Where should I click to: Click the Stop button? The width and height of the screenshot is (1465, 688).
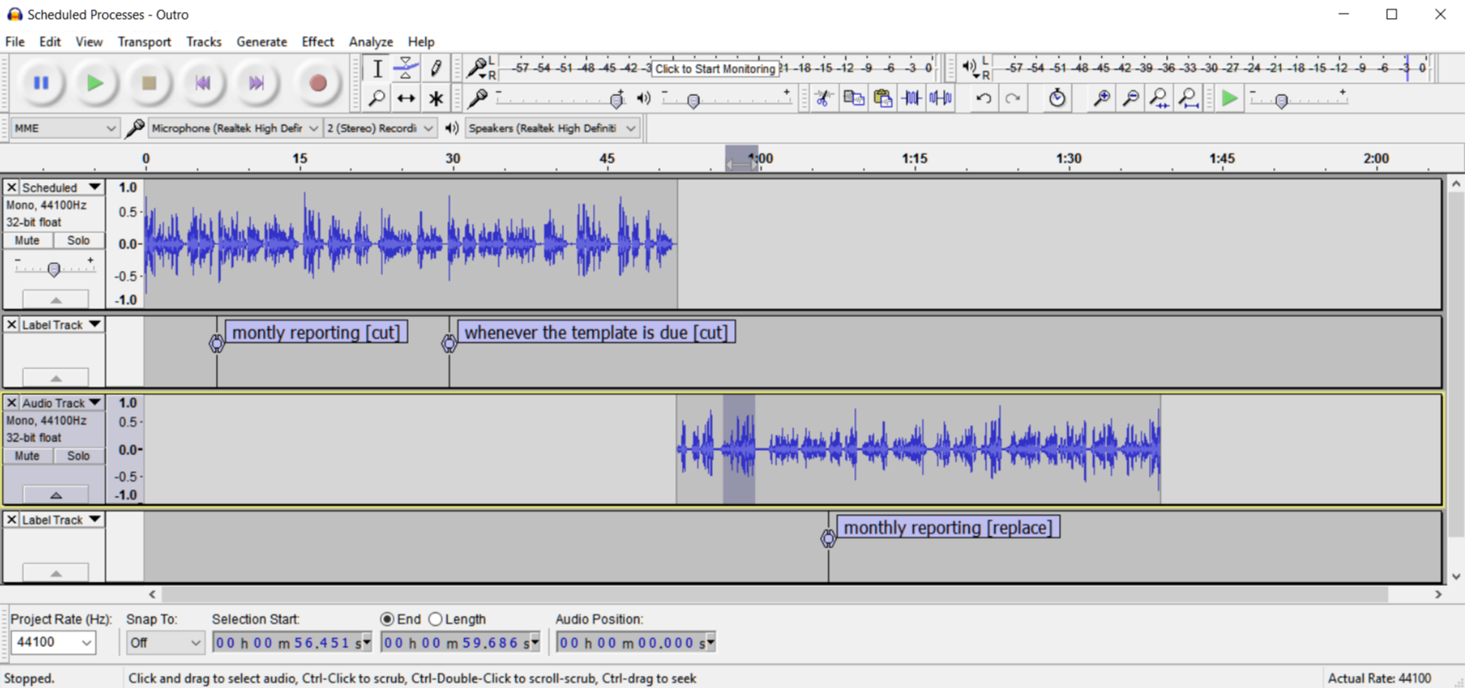tap(148, 83)
